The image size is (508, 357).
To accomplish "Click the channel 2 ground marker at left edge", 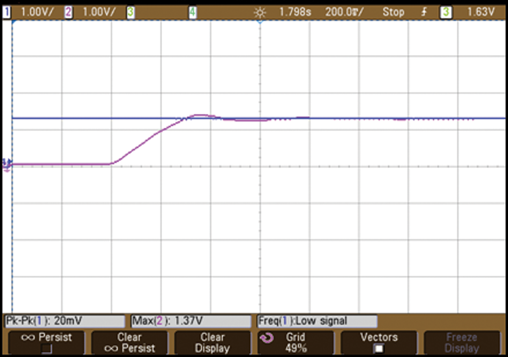I will pyautogui.click(x=7, y=165).
